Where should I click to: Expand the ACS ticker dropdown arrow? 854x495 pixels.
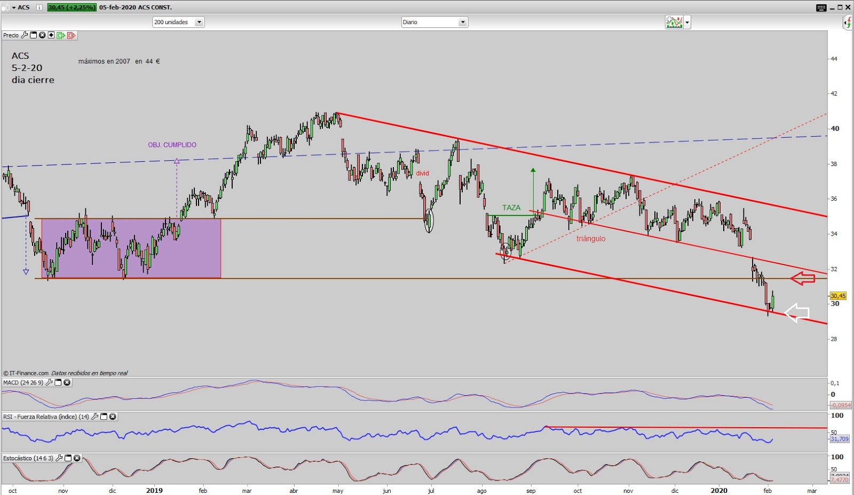(14, 7)
